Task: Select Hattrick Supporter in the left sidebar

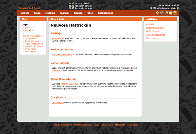Action: pos(34,46)
